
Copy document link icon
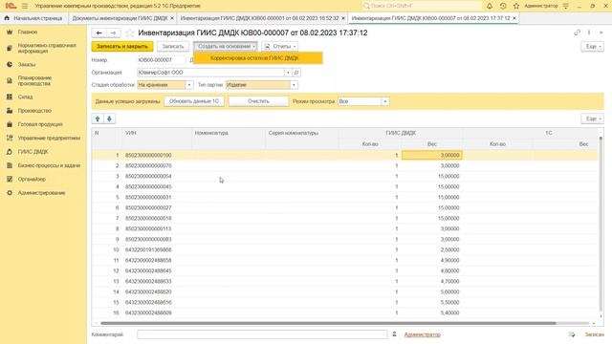[577, 32]
